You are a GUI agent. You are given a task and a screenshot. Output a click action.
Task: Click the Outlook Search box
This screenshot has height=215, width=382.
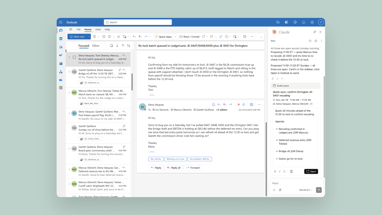tap(138, 22)
